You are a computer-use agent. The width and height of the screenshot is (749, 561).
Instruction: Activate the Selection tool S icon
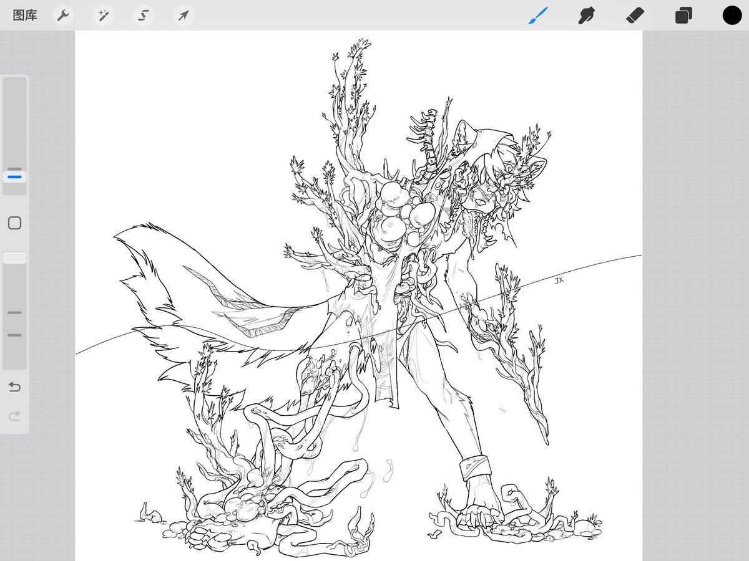click(x=143, y=15)
